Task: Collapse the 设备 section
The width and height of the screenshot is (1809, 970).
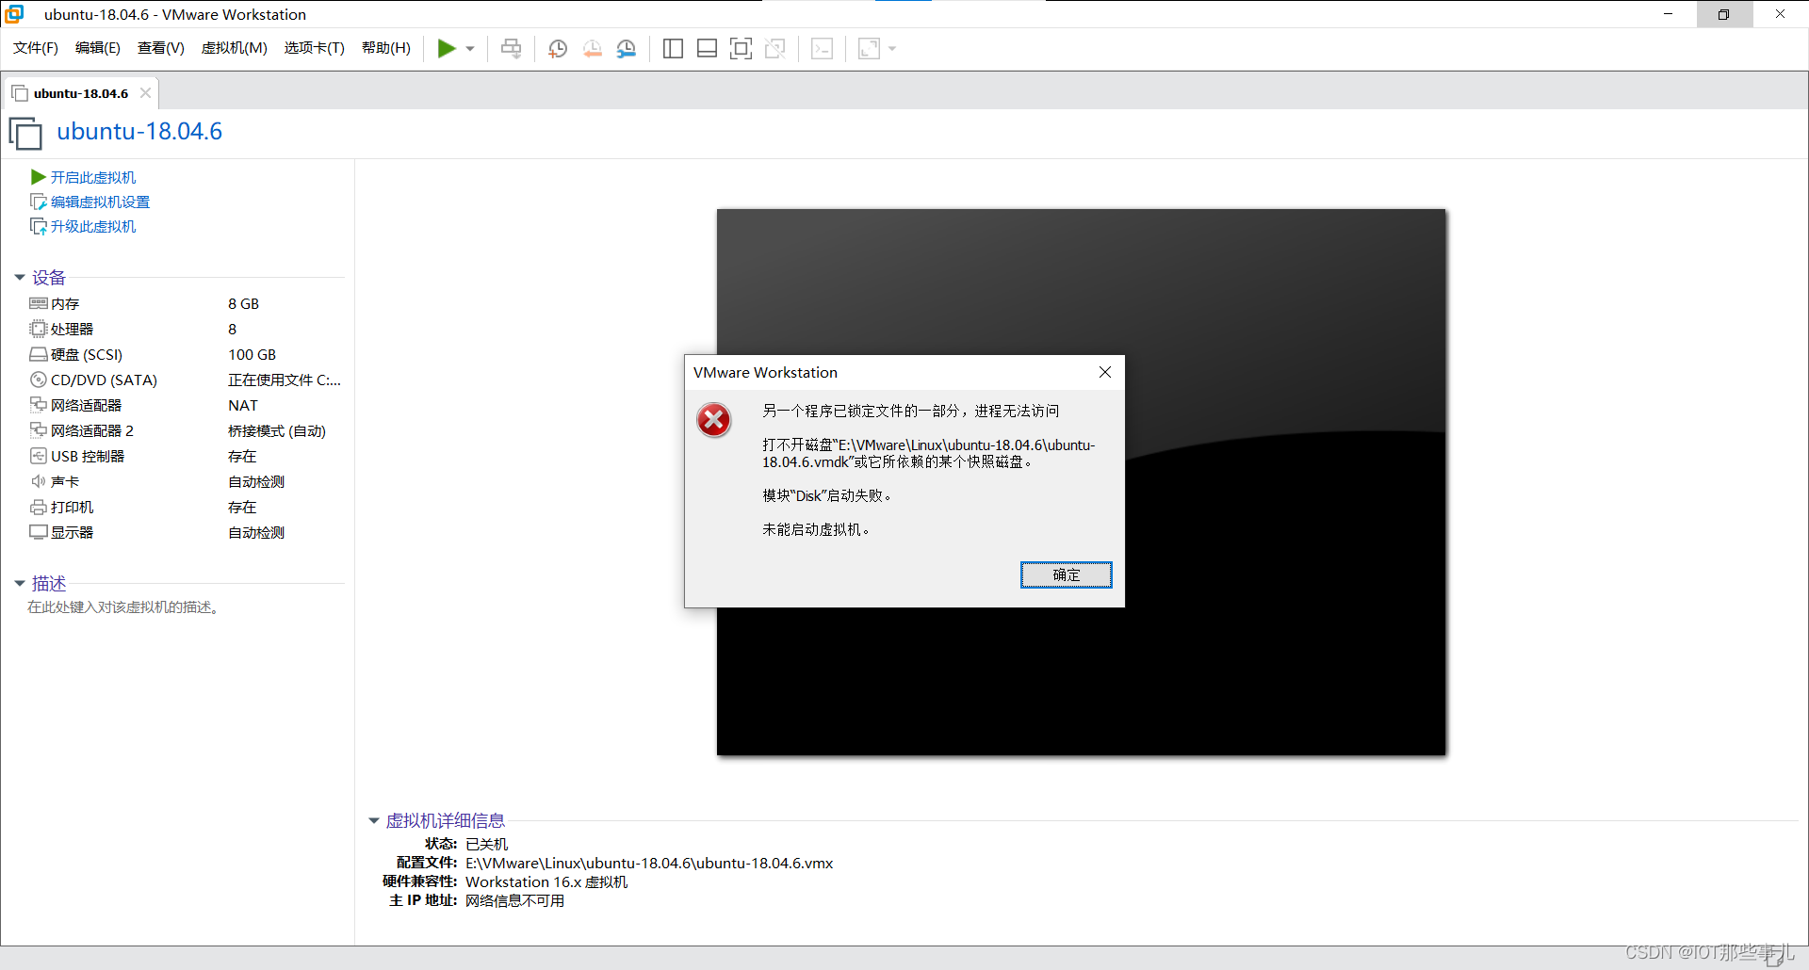Action: click(x=19, y=278)
